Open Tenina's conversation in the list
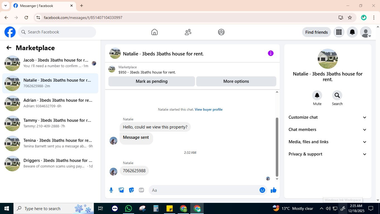Image resolution: width=380 pixels, height=214 pixels. [50, 144]
